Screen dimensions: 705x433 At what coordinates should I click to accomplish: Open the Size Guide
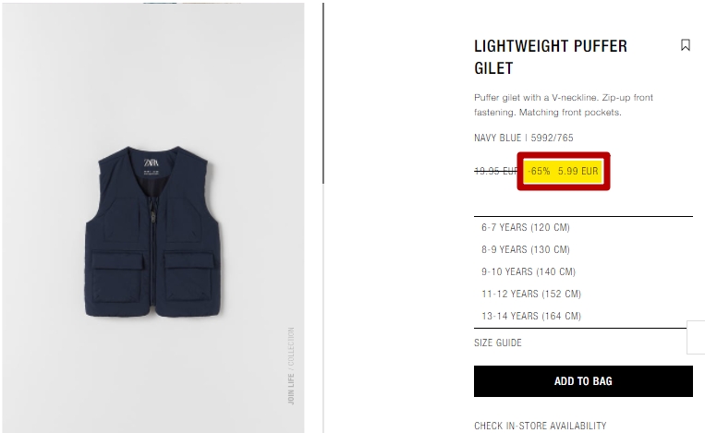[498, 343]
